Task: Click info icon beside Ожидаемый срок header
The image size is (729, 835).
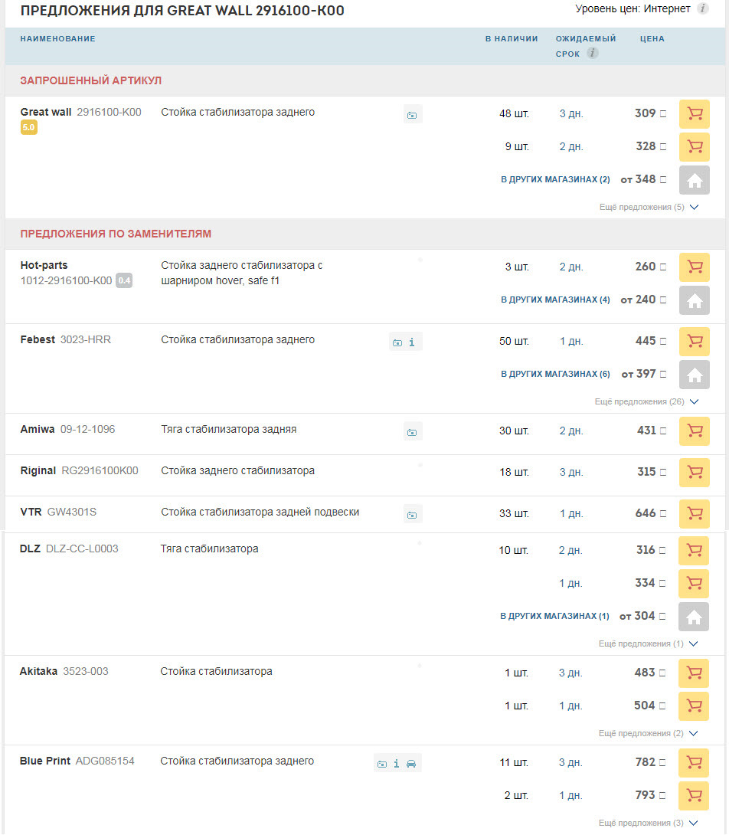Action: coord(593,54)
